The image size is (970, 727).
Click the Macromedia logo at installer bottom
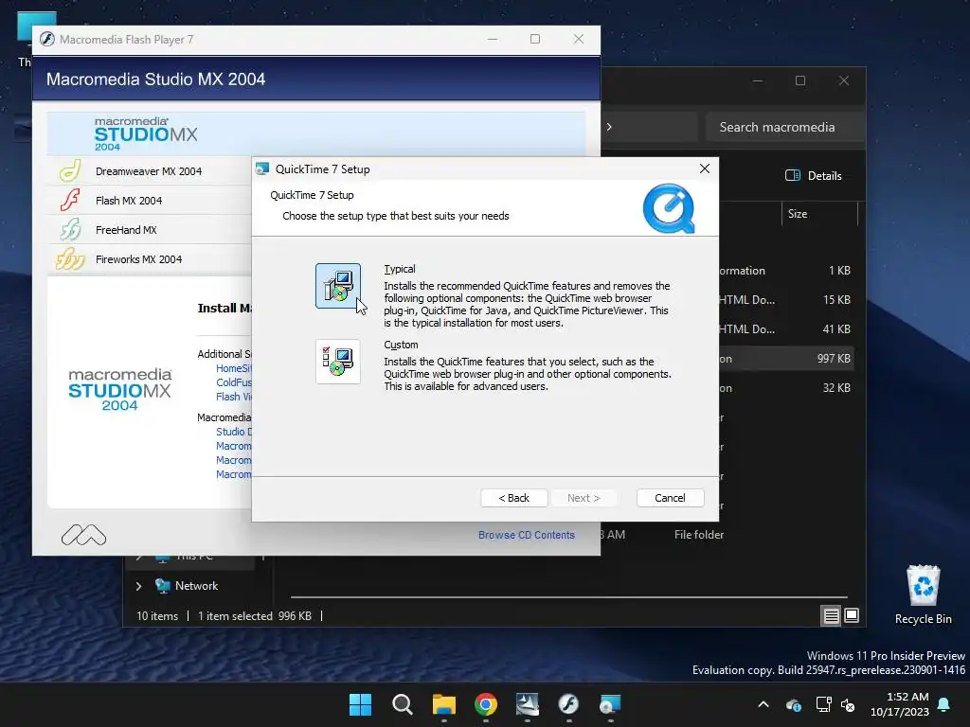pyautogui.click(x=83, y=535)
